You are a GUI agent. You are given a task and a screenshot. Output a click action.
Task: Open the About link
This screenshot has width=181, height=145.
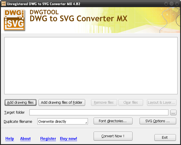coord(25,139)
